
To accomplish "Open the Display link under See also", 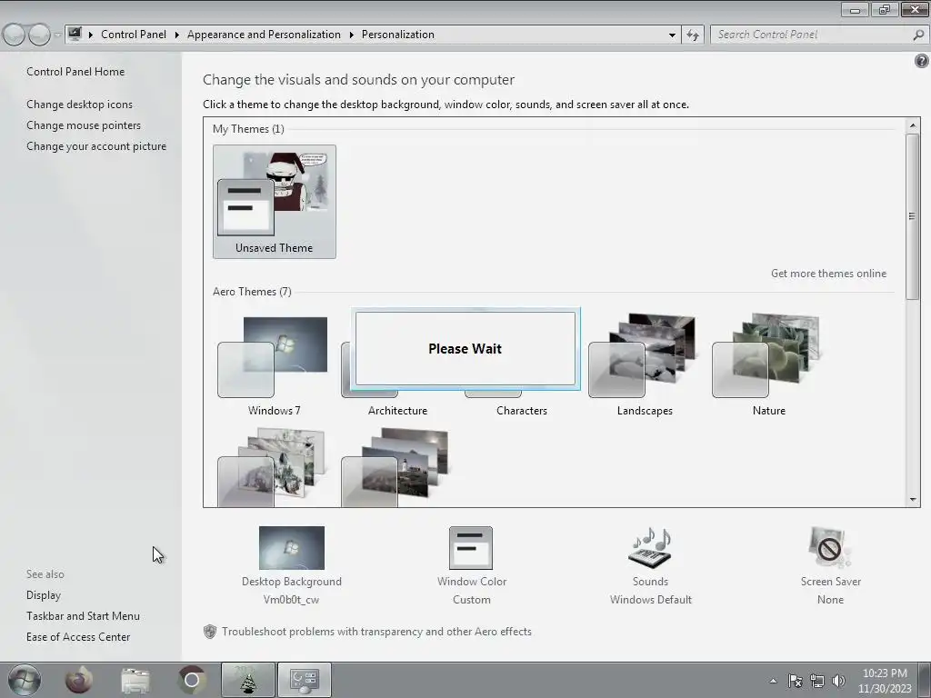I will 44,595.
